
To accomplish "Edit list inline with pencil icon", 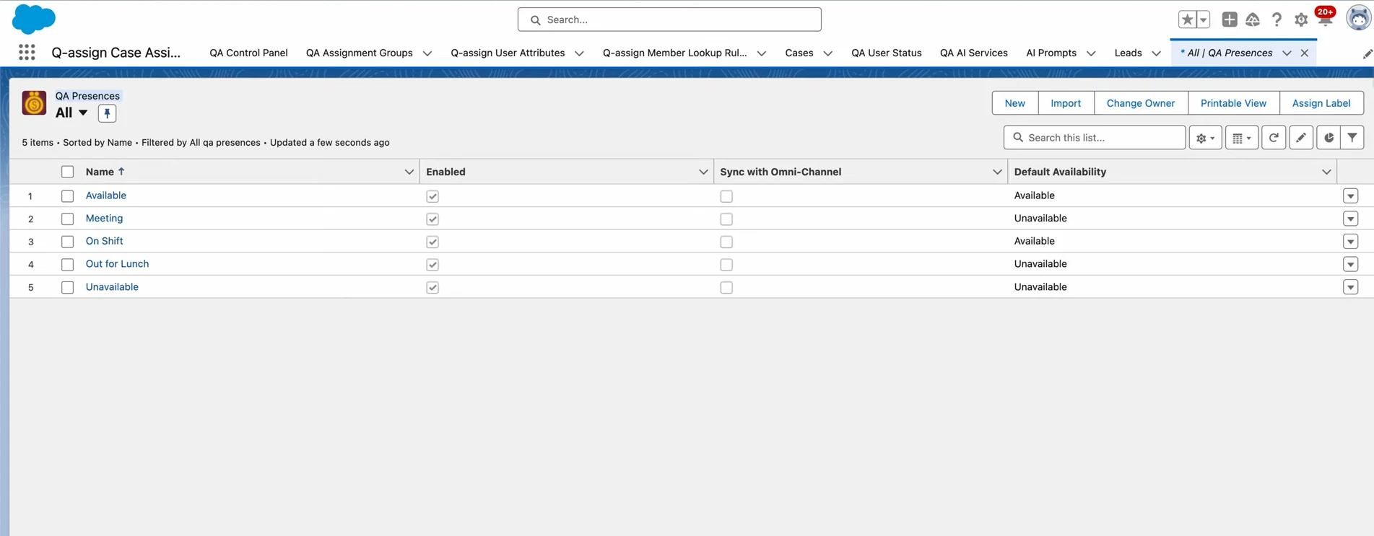I will click(x=1301, y=138).
